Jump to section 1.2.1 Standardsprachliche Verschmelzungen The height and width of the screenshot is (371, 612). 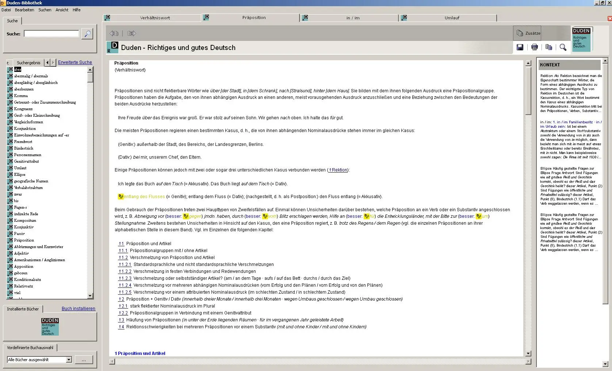coord(125,264)
